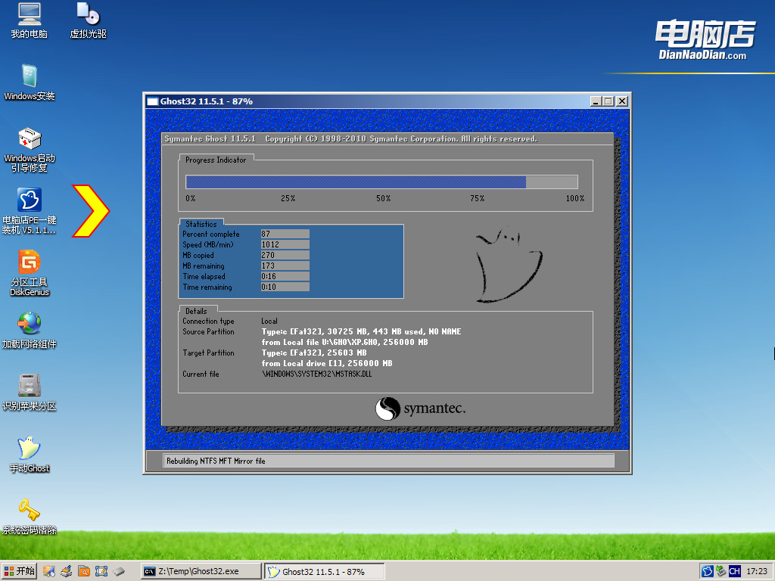Screen dimensions: 775x581
Task: Click current file \WINDOWS\SYSTEM32\MSTASK.DLL
Action: point(317,374)
